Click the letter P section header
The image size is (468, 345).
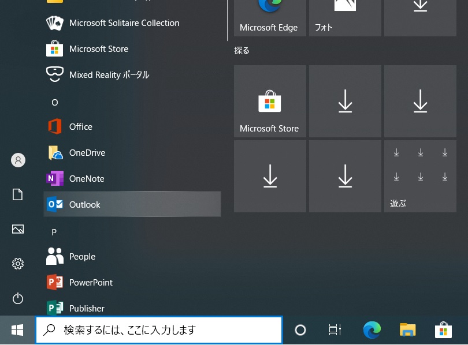(54, 232)
